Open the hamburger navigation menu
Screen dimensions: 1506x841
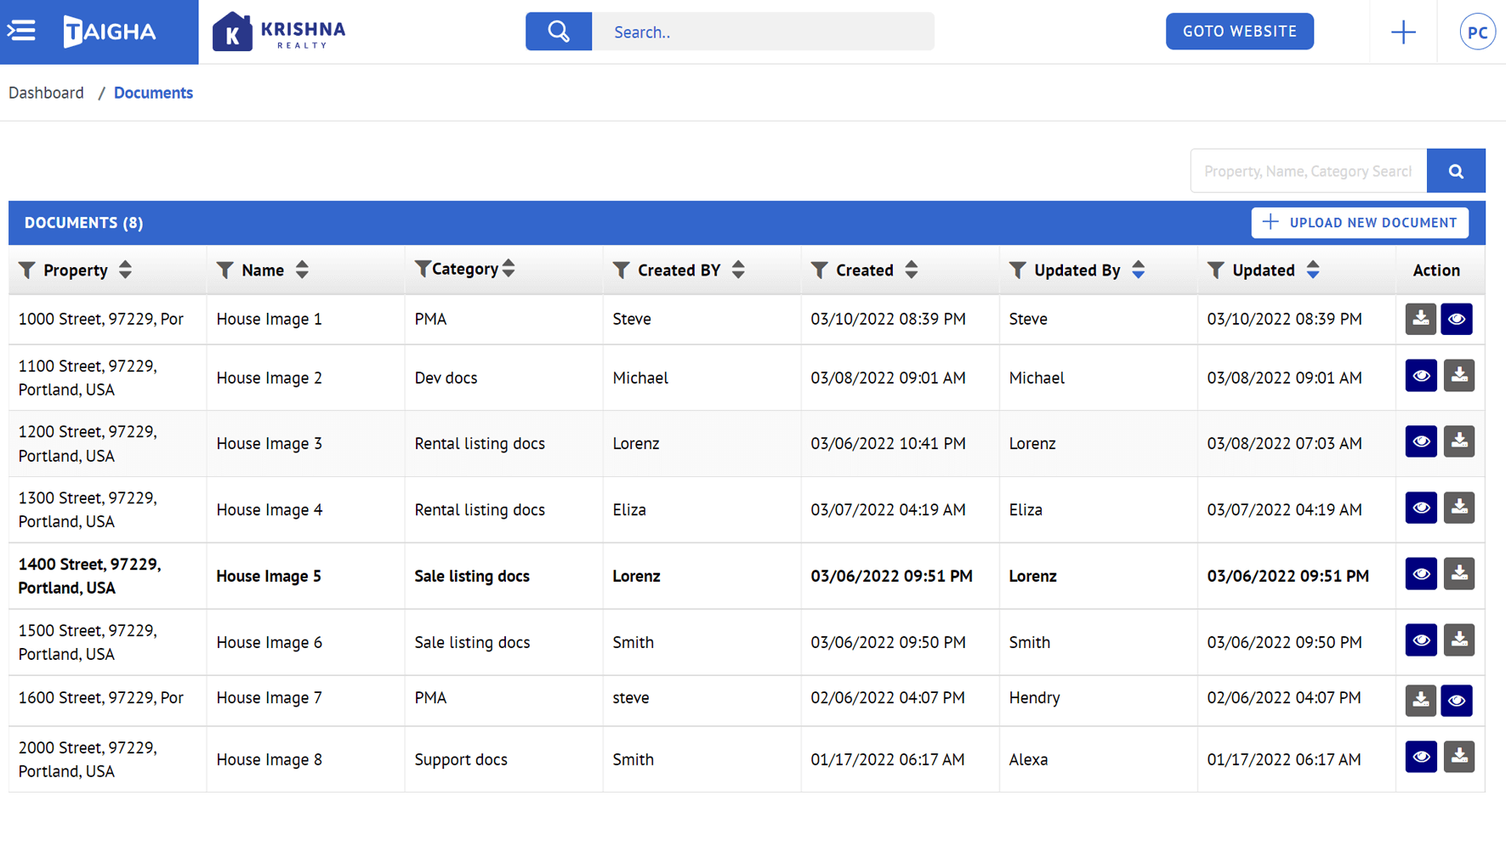tap(21, 31)
